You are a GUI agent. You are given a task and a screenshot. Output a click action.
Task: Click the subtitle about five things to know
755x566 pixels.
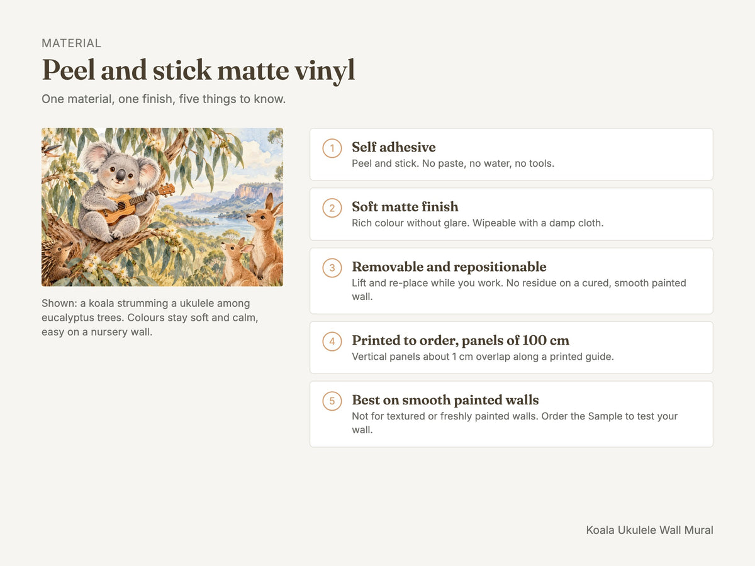(x=164, y=99)
